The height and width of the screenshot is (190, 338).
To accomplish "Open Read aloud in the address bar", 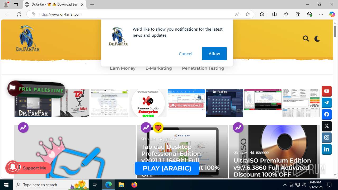I will tap(237, 14).
